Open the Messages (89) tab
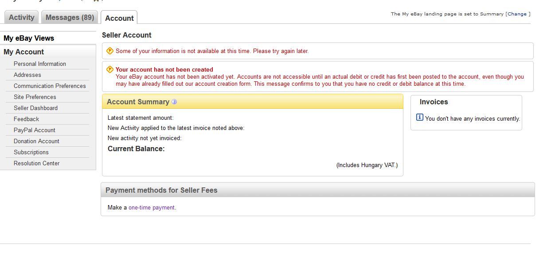This screenshot has width=559, height=259. click(x=70, y=18)
